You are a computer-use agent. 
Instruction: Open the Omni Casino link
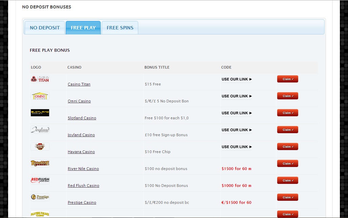coord(79,101)
